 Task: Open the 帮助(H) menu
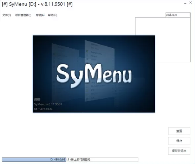pos(53,15)
